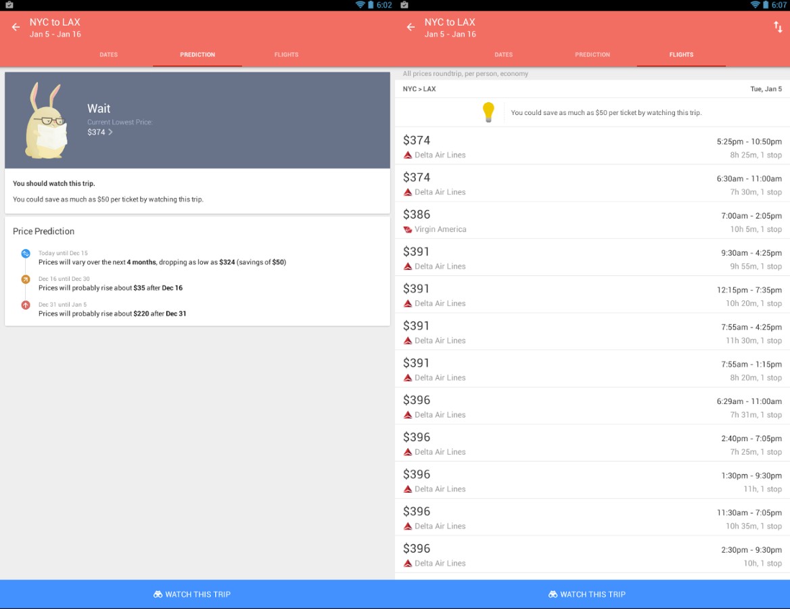This screenshot has width=790, height=609.
Task: Tap the 'You should watch this trip' message
Action: (x=54, y=183)
